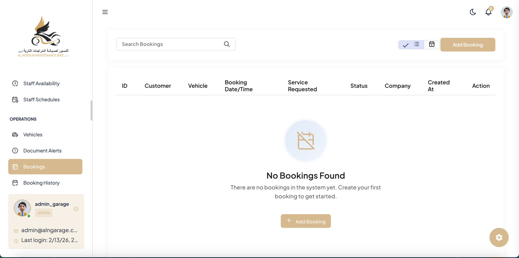
Task: Open the profile avatar menu in header
Action: point(506,12)
